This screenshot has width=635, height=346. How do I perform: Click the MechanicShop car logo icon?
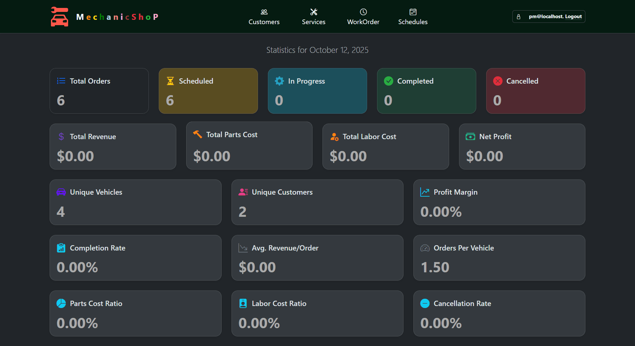coord(60,17)
